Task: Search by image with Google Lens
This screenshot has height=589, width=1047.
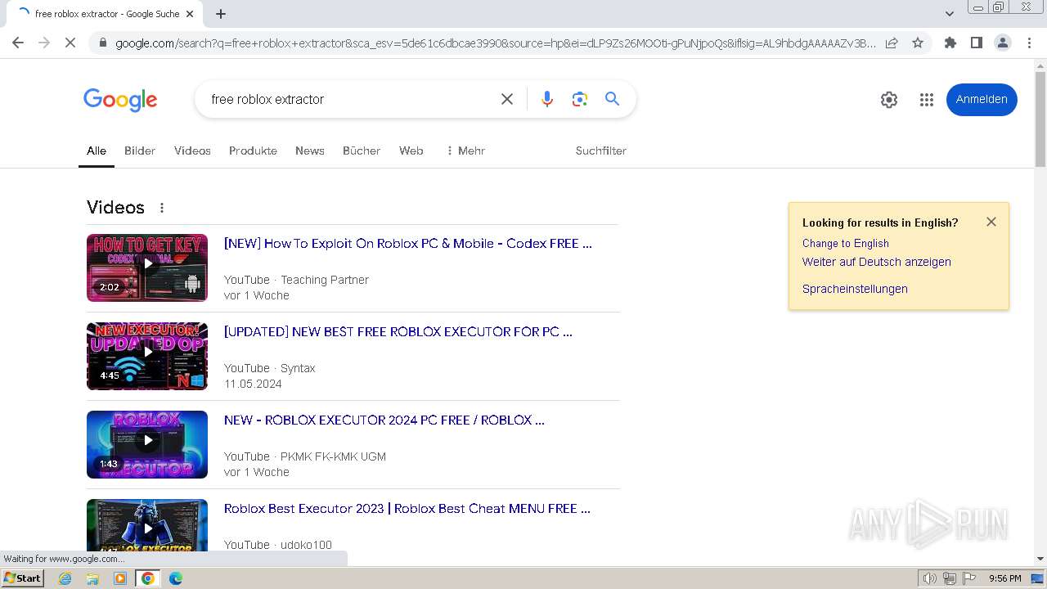Action: tap(580, 99)
